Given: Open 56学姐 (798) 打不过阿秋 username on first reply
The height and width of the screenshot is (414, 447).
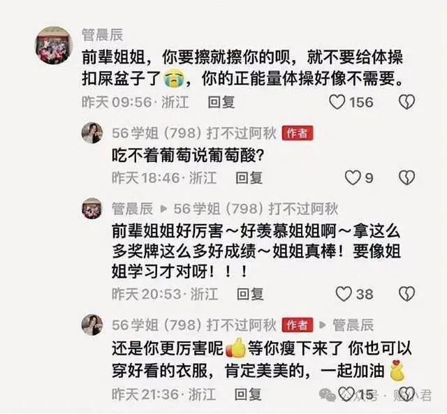Looking at the screenshot, I should [194, 133].
